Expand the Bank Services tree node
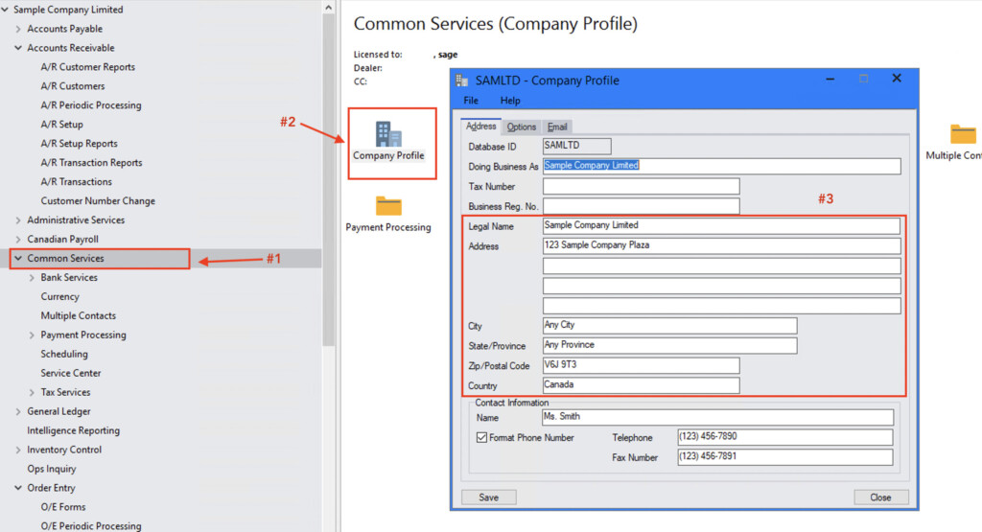This screenshot has width=982, height=532. (x=32, y=278)
